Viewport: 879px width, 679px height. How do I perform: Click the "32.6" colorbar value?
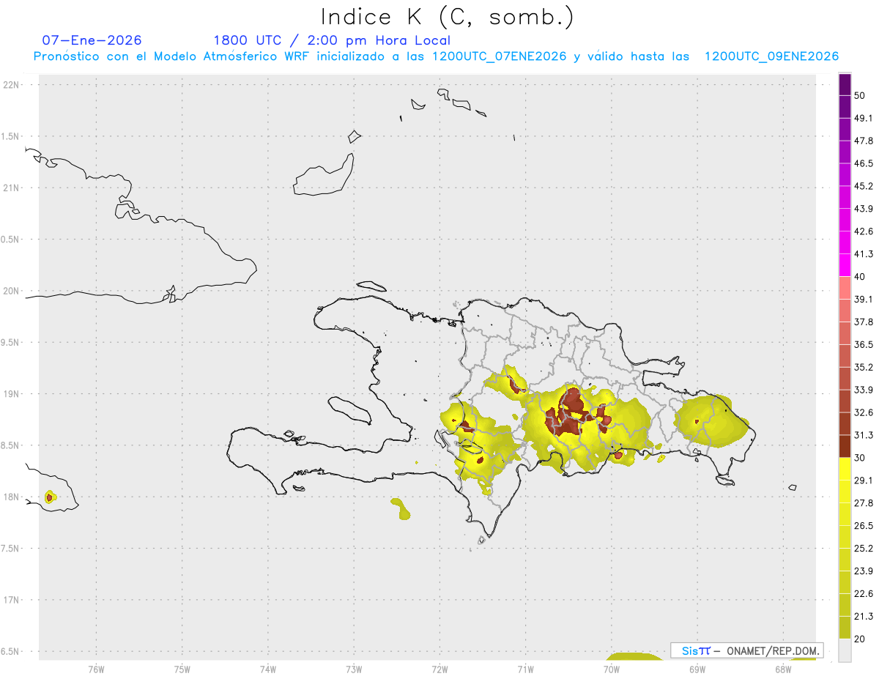coord(864,412)
